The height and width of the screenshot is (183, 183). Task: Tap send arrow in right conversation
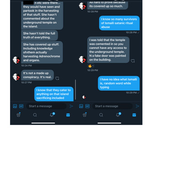point(137,106)
